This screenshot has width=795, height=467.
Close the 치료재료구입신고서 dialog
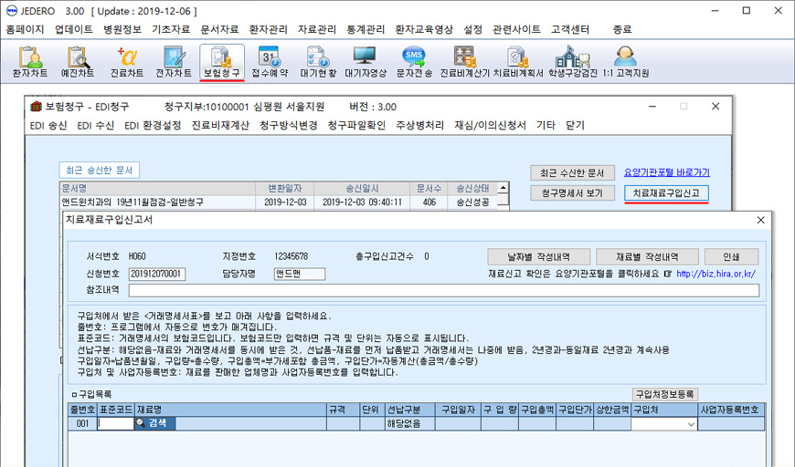(x=761, y=220)
